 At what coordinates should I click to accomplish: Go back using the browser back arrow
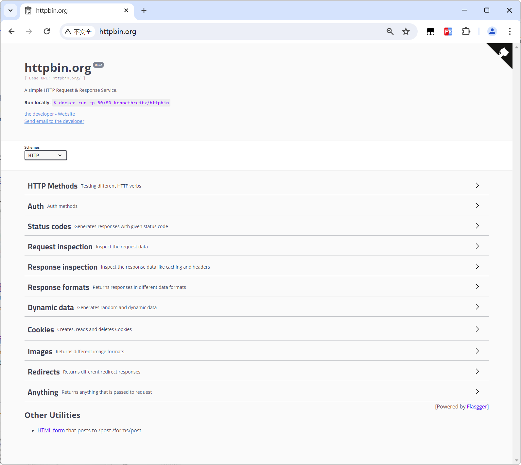pos(11,31)
